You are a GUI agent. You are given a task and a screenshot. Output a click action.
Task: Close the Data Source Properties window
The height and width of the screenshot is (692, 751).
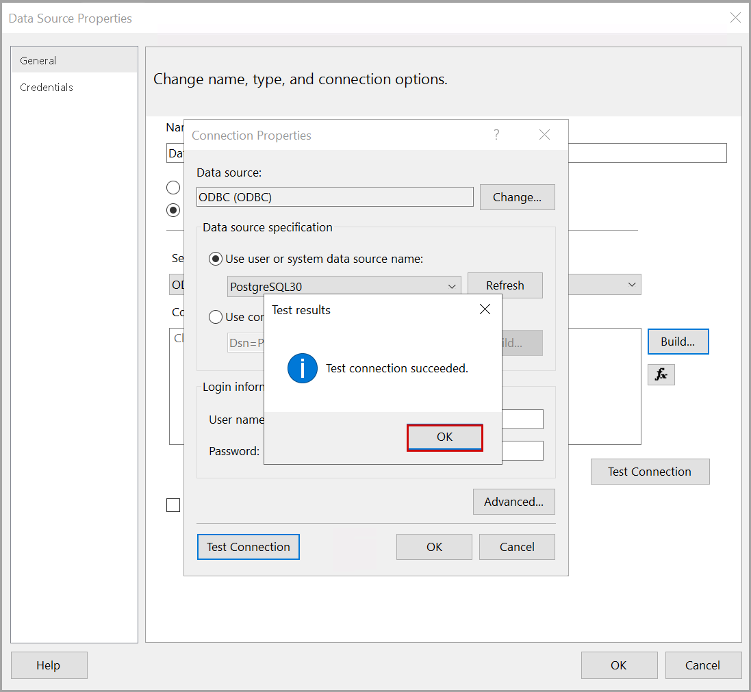click(735, 18)
